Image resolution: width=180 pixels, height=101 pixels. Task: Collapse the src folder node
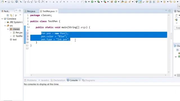coord(5,26)
